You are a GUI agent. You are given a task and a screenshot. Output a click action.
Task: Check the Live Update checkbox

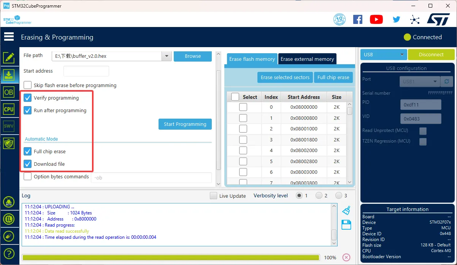[x=214, y=196]
